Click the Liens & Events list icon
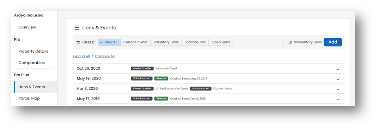The width and height of the screenshot is (378, 129). pos(76,28)
